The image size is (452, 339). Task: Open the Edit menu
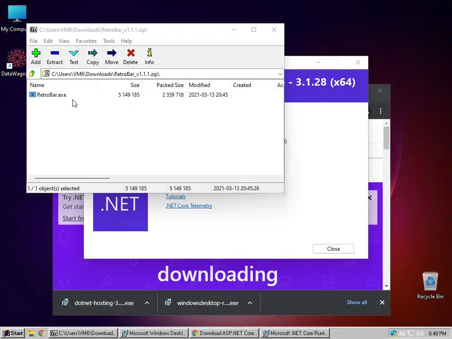coord(48,41)
